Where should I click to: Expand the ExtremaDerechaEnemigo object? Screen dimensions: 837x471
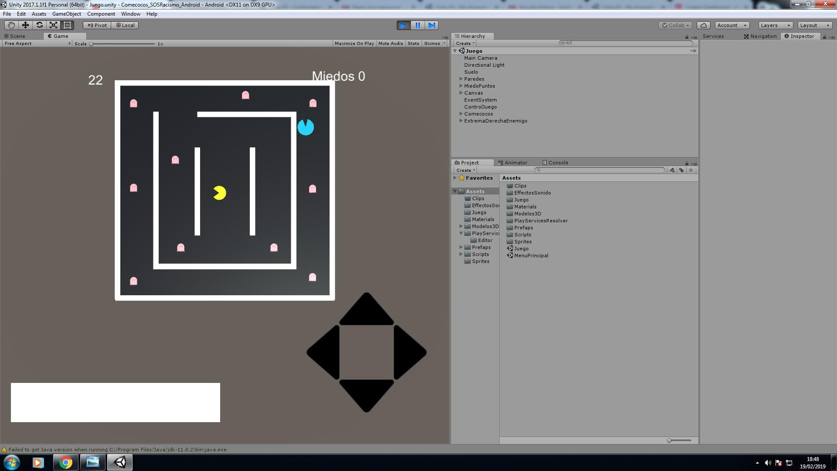(x=461, y=121)
